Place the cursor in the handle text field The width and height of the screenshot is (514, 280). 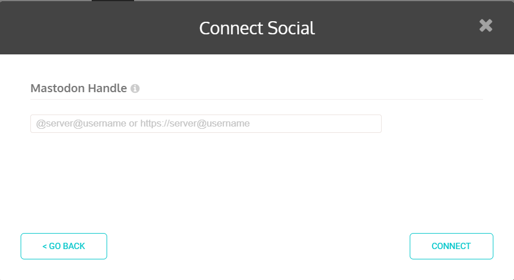click(x=206, y=124)
